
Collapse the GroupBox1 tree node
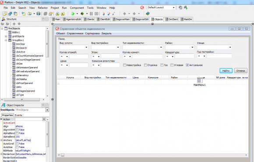pyautogui.click(x=6, y=40)
